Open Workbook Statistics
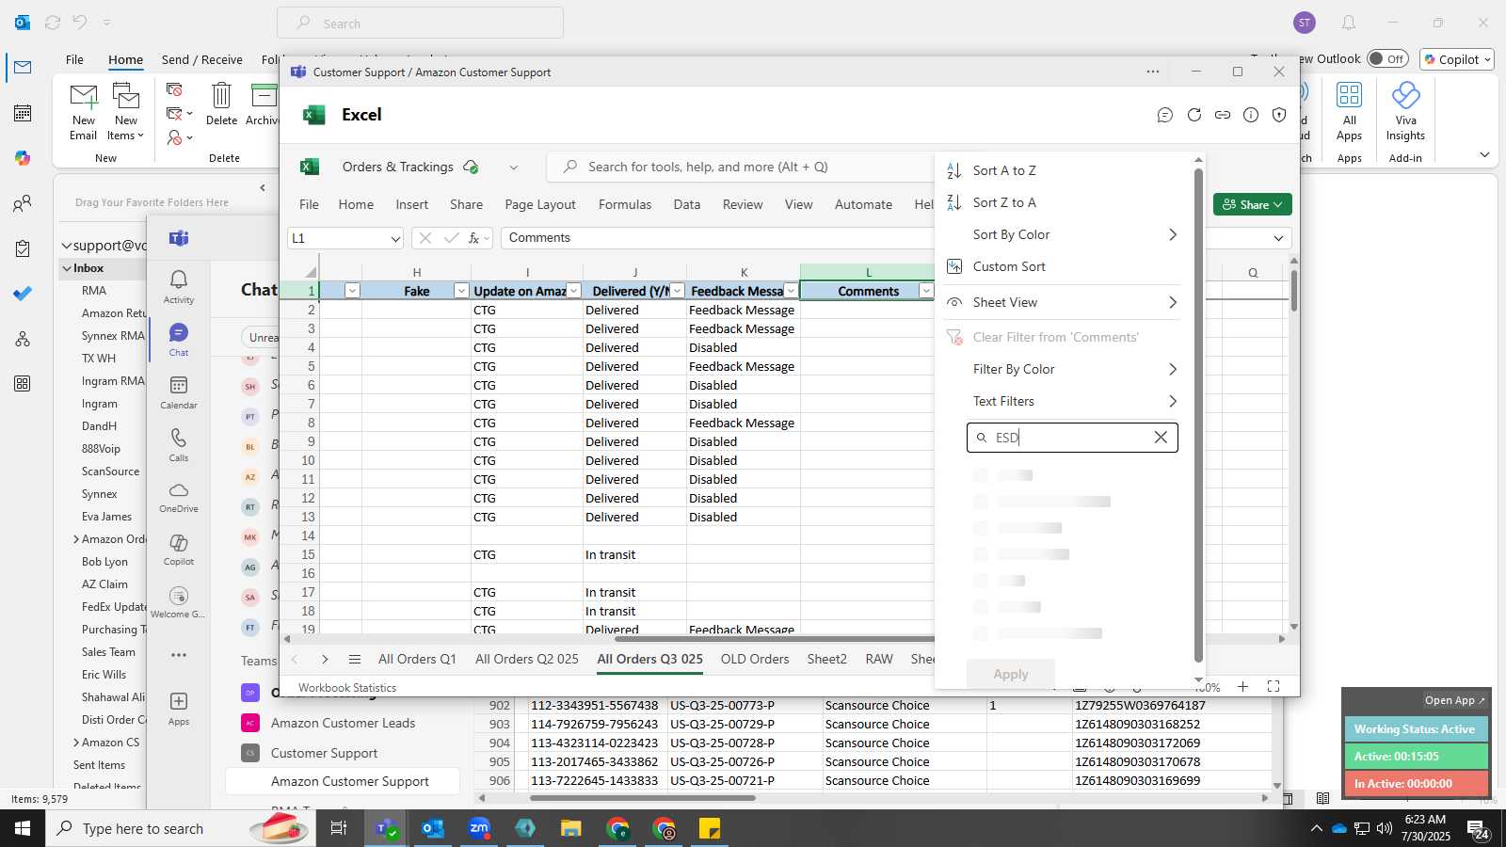 [x=347, y=688]
